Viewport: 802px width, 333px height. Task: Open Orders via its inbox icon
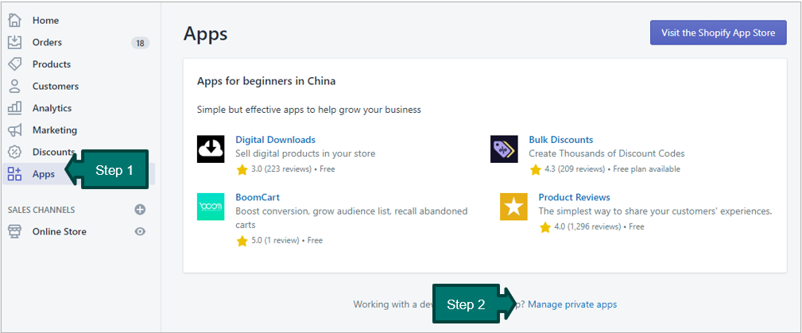pyautogui.click(x=15, y=42)
